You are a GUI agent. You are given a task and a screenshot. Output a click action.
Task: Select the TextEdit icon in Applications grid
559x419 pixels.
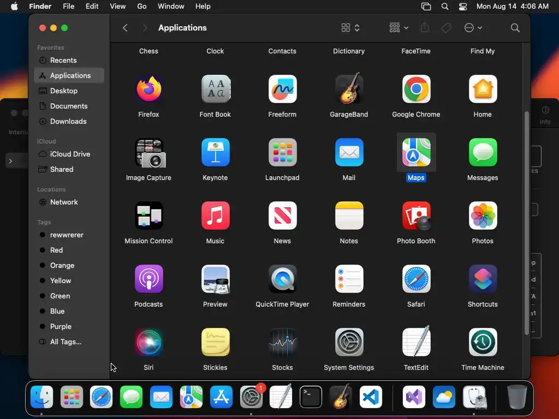click(x=416, y=342)
